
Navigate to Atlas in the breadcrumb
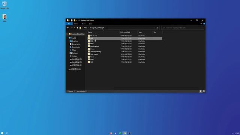click(x=85, y=28)
